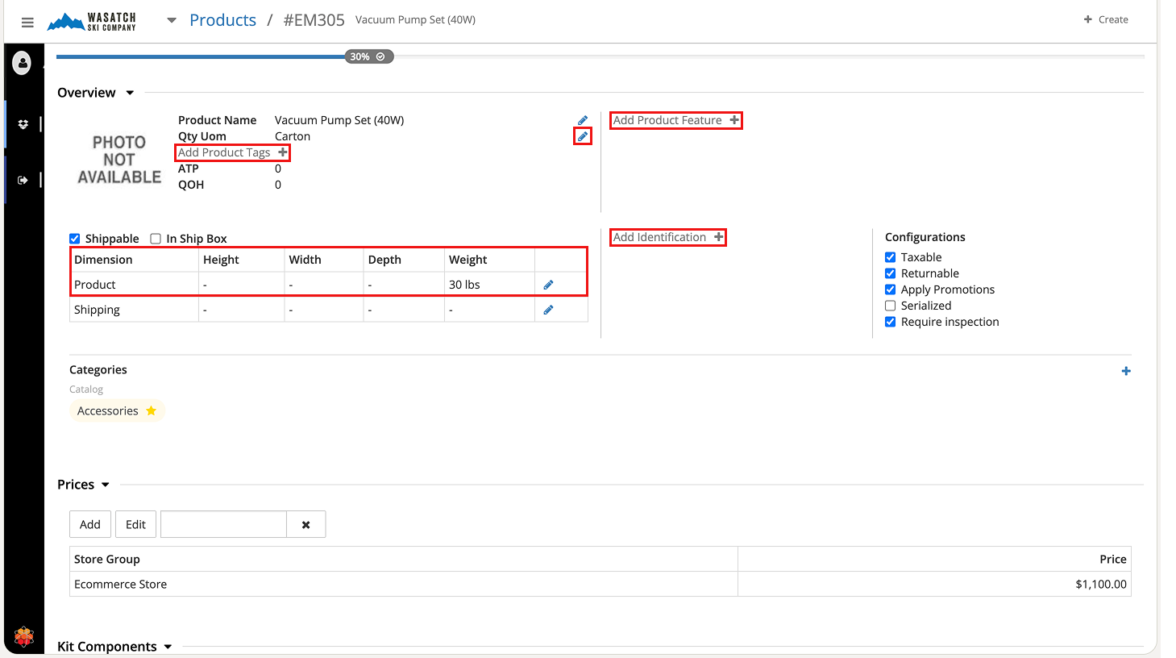The width and height of the screenshot is (1176, 658).
Task: Click the edit pencil beside Product Name
Action: (x=583, y=120)
